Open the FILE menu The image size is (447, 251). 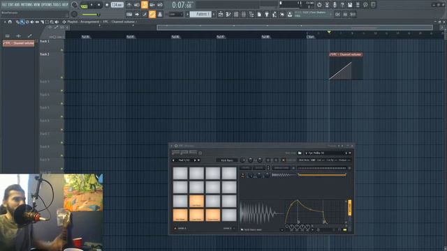coord(4,5)
